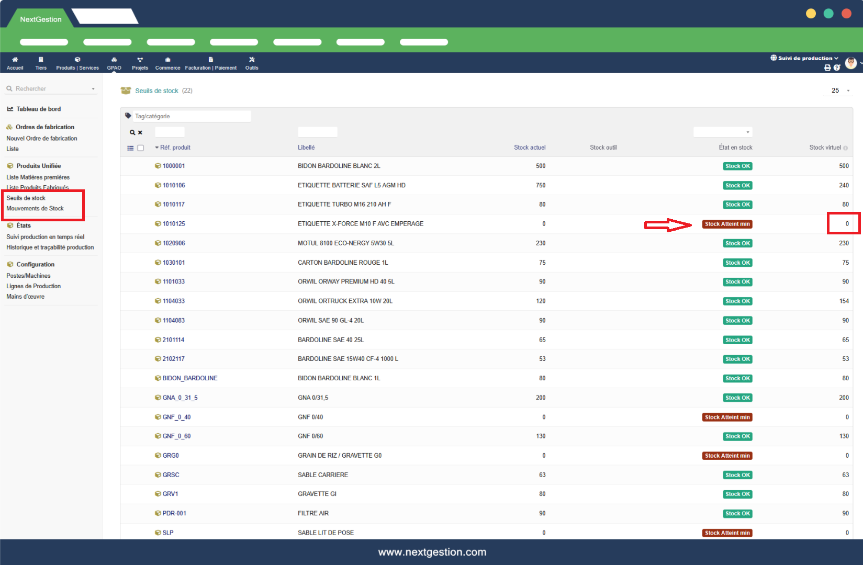This screenshot has height=565, width=863.
Task: Open the column selector list icon
Action: coord(130,148)
